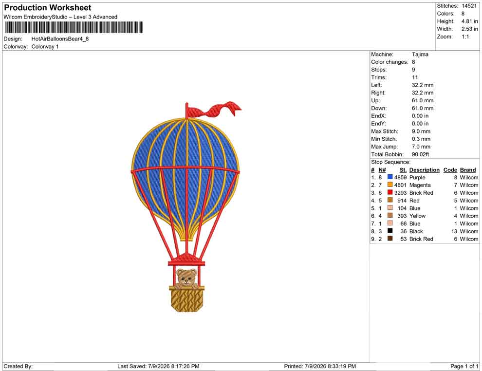Click the Stops value '9'

(x=413, y=70)
